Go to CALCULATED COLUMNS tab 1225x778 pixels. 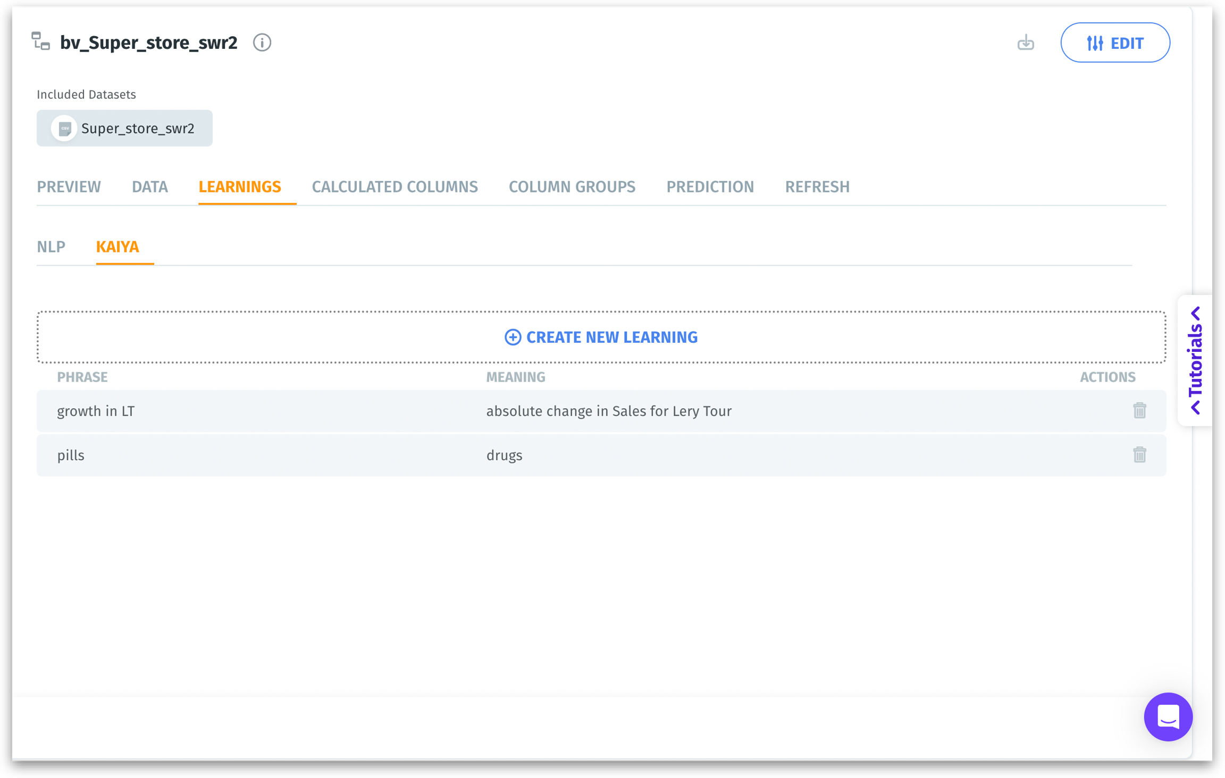[x=395, y=187]
